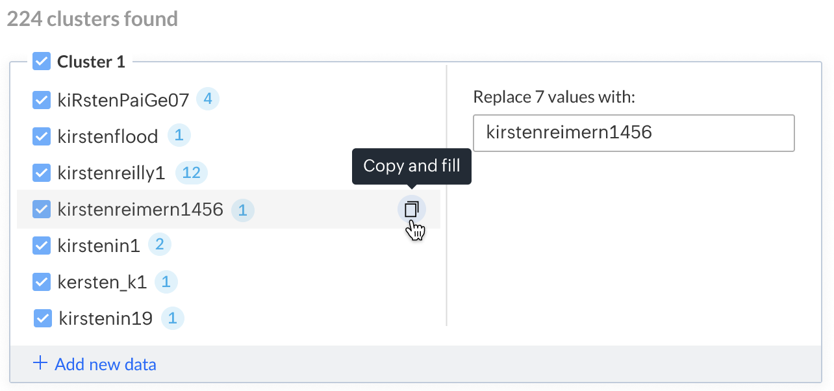Click the Add new data link
834x391 pixels.
105,364
